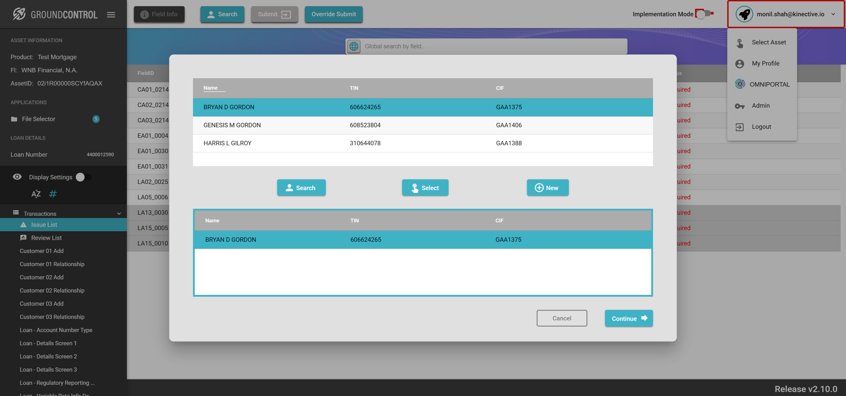Choose Logout from the user menu

tap(761, 127)
